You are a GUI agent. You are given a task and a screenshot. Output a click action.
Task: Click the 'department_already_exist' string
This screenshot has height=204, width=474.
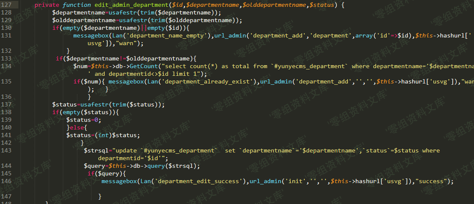[x=208, y=81]
